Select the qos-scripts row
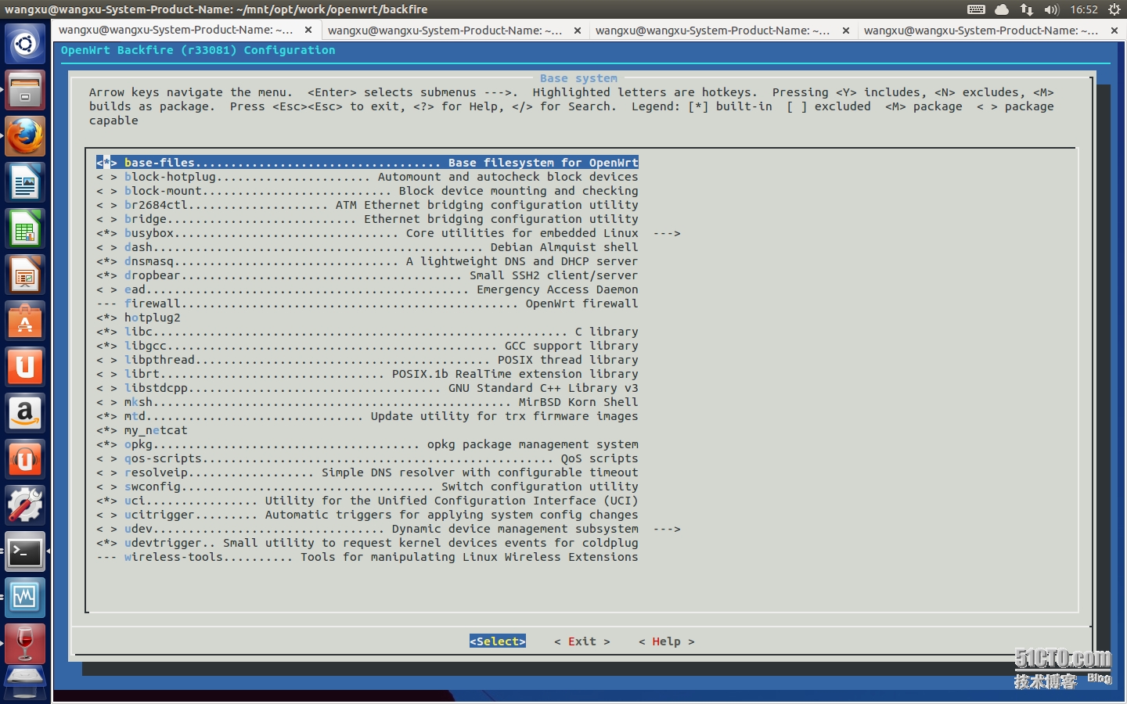Viewport: 1127px width, 704px height. (x=367, y=458)
